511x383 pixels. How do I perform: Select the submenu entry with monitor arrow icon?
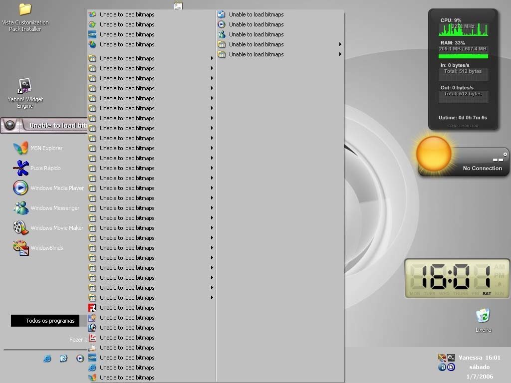pos(280,14)
